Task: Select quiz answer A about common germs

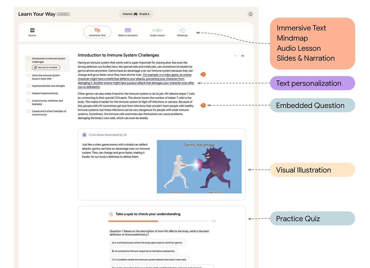Action: [x=147, y=243]
